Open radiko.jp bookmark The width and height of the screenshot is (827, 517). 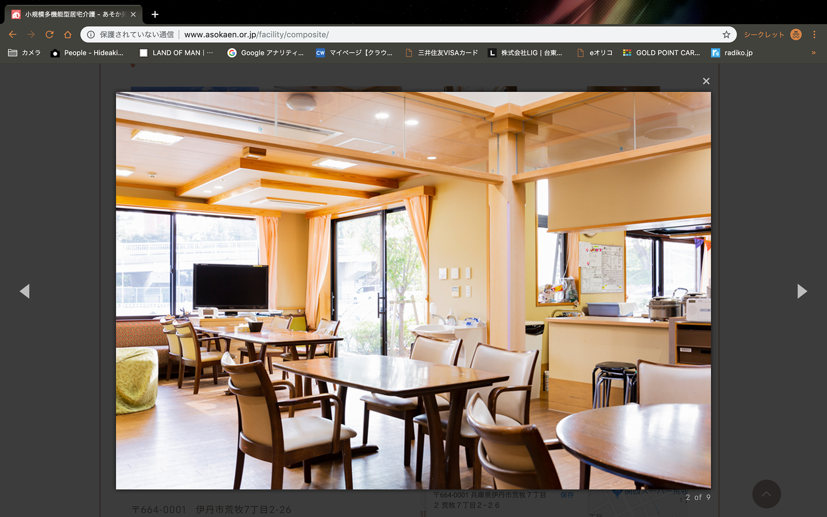(x=732, y=53)
